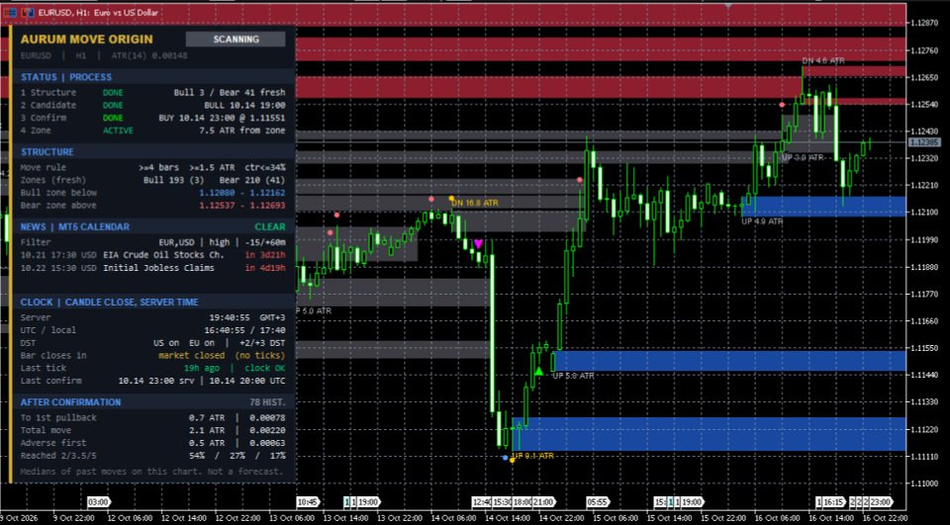Click the NEWS | MT5 CALENDAR header
Image resolution: width=950 pixels, height=525 pixels.
point(75,227)
